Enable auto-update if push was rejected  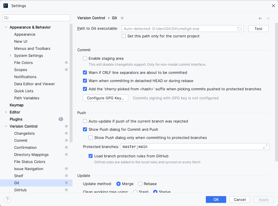pos(85,121)
